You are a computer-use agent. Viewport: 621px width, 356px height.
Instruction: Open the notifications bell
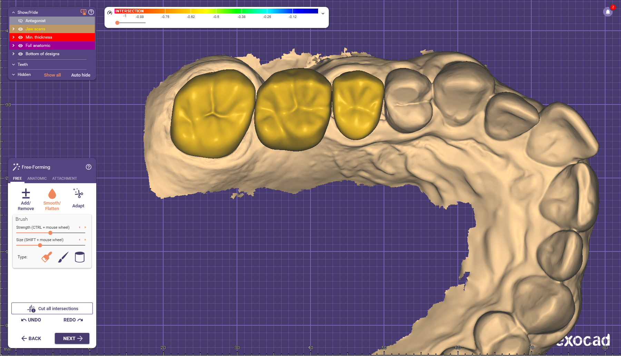point(608,12)
